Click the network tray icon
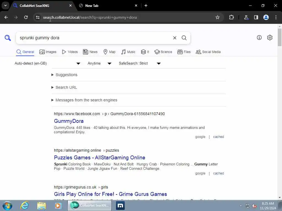The width and height of the screenshot is (282, 211). (x=248, y=206)
